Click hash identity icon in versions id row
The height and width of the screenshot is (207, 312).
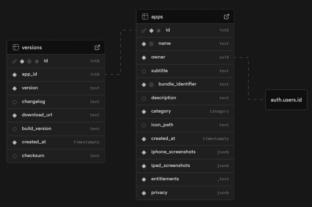[x=37, y=62]
